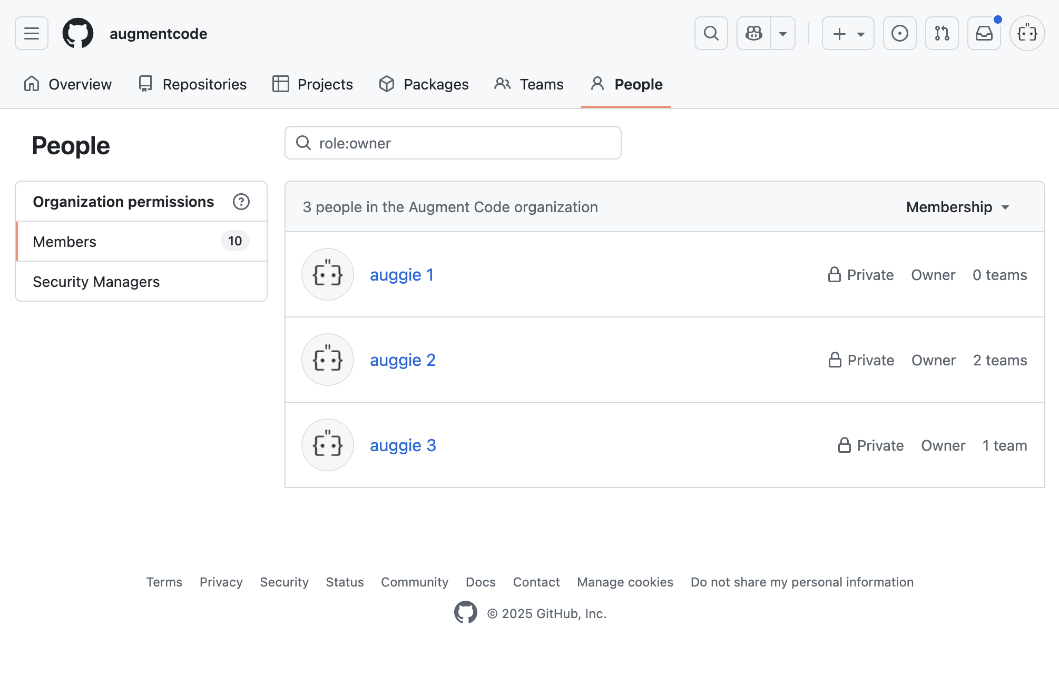The image size is (1059, 676).
Task: Switch to the Overview tab
Action: tap(67, 84)
